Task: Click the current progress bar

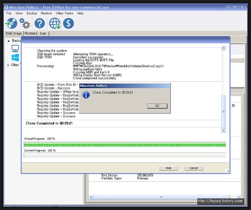Action: click(125, 155)
